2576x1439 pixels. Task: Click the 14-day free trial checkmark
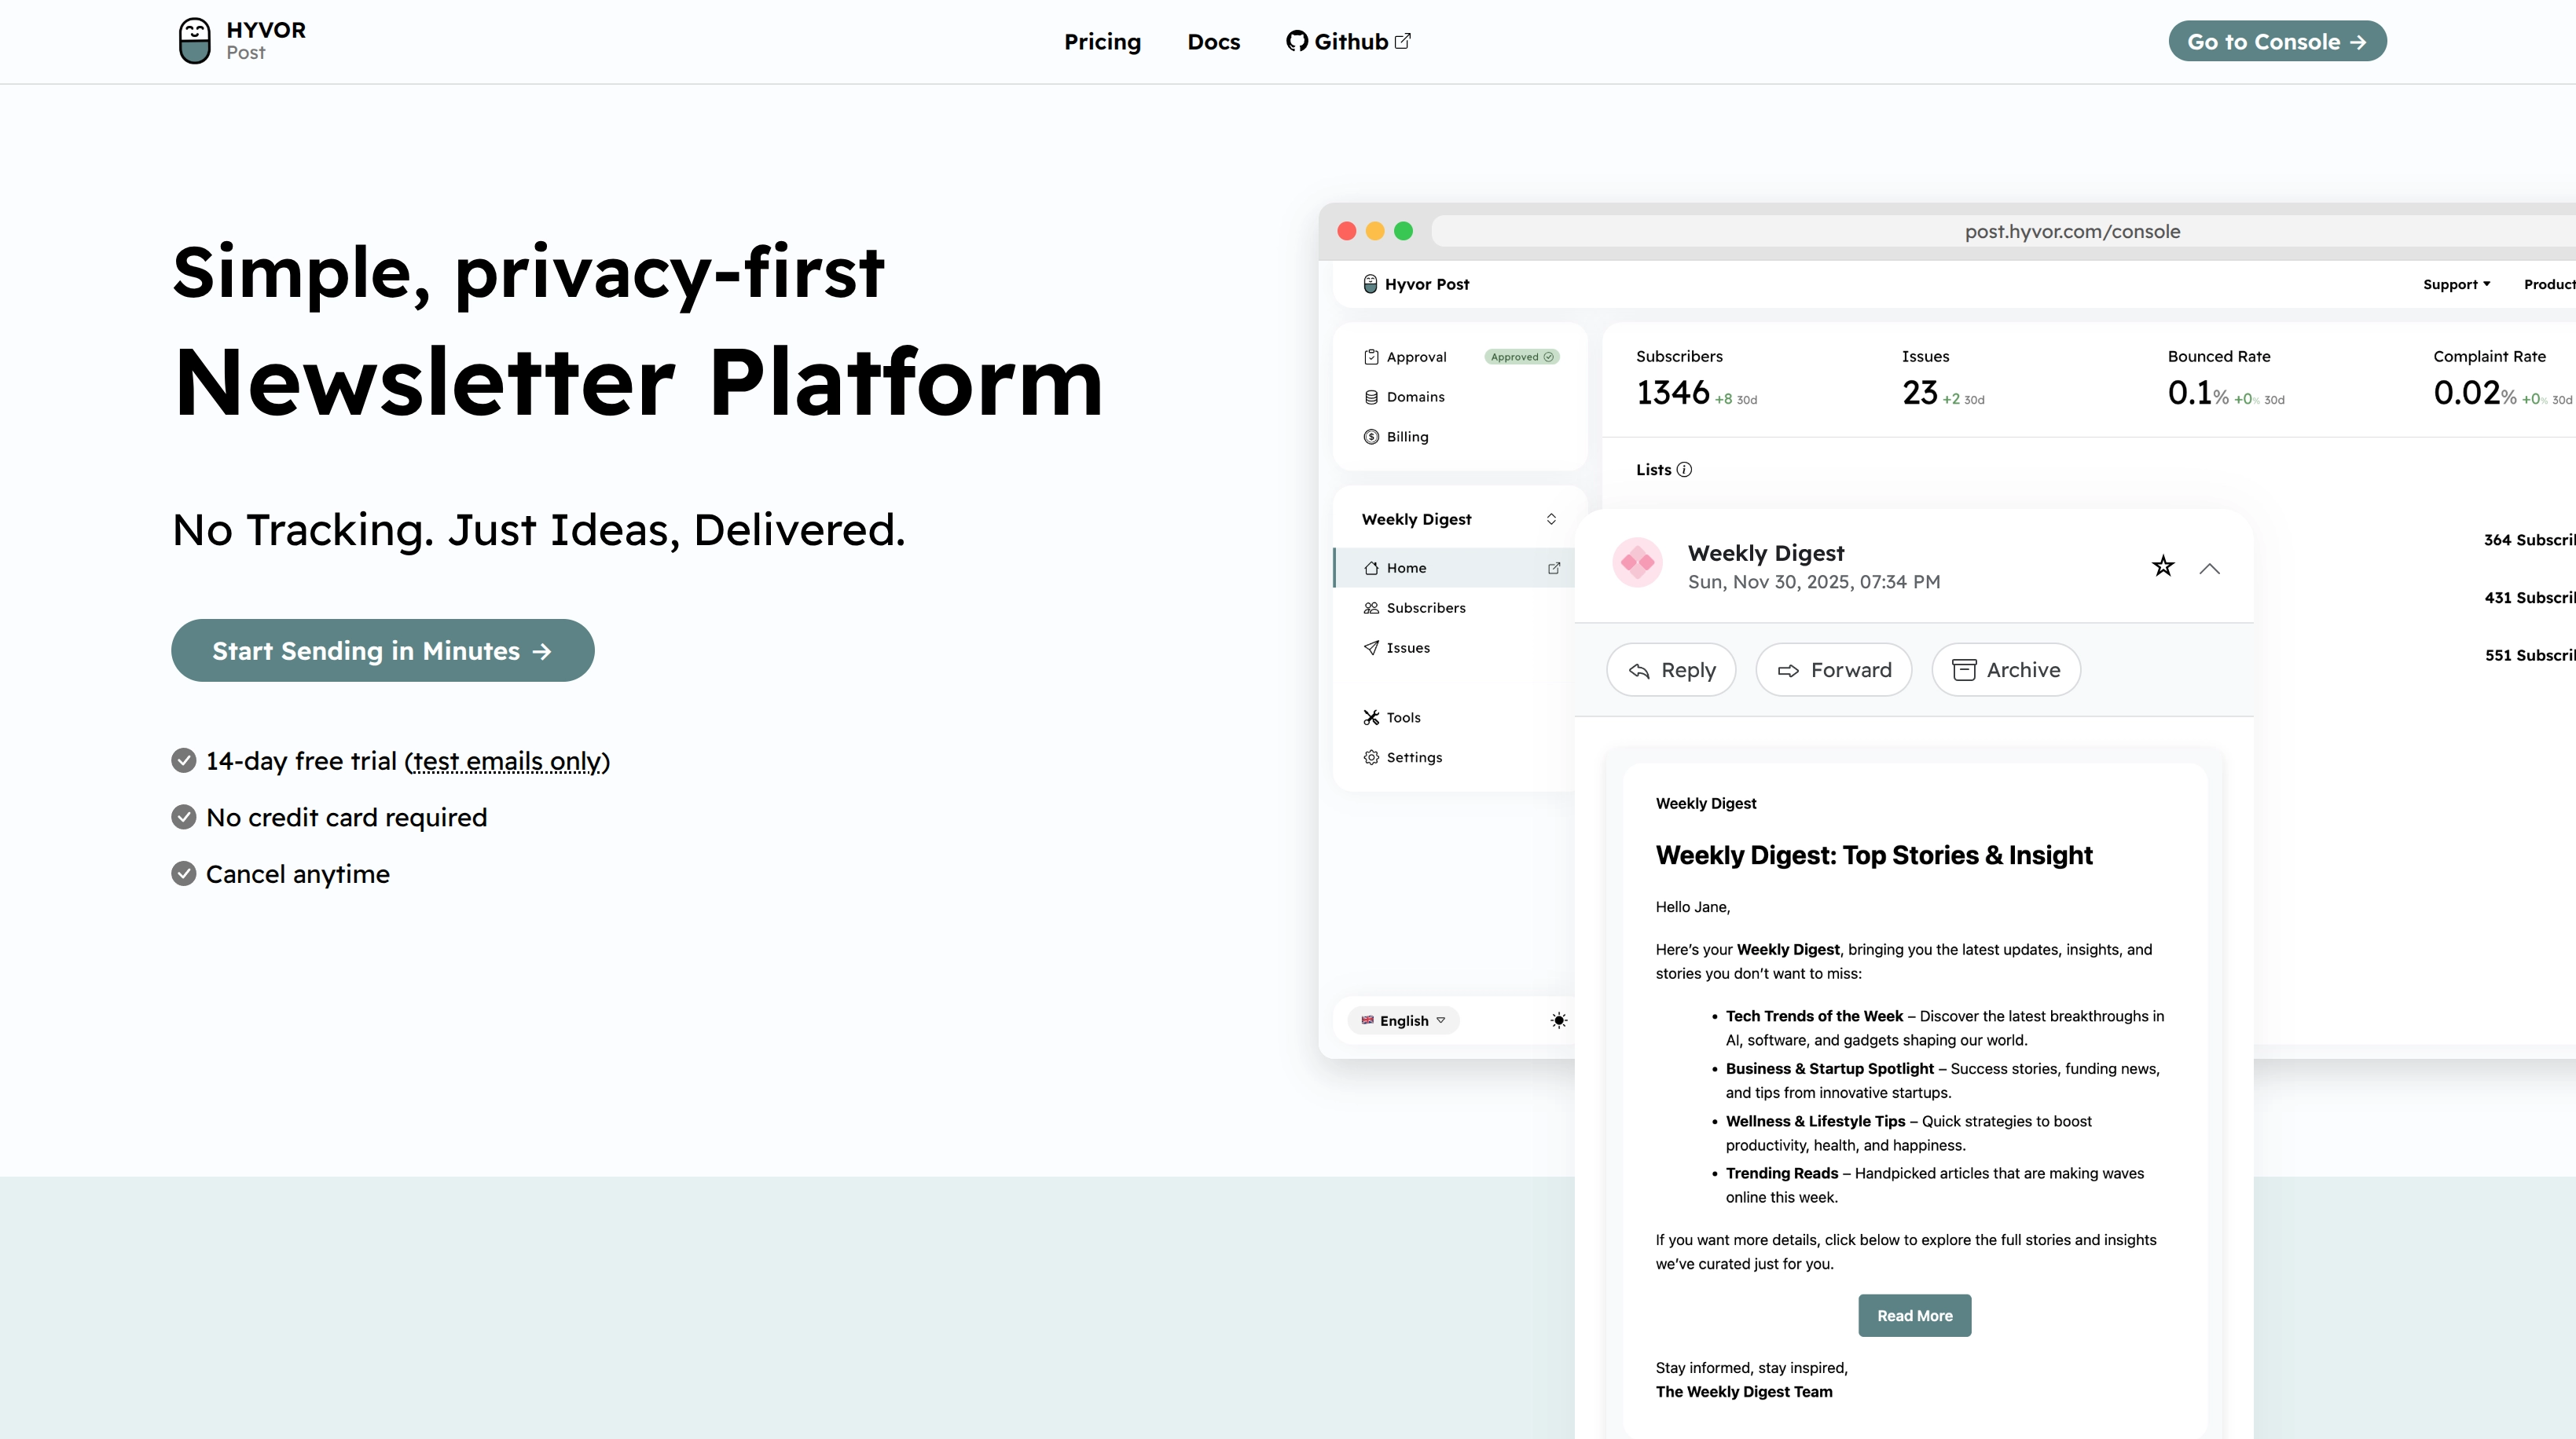tap(184, 760)
